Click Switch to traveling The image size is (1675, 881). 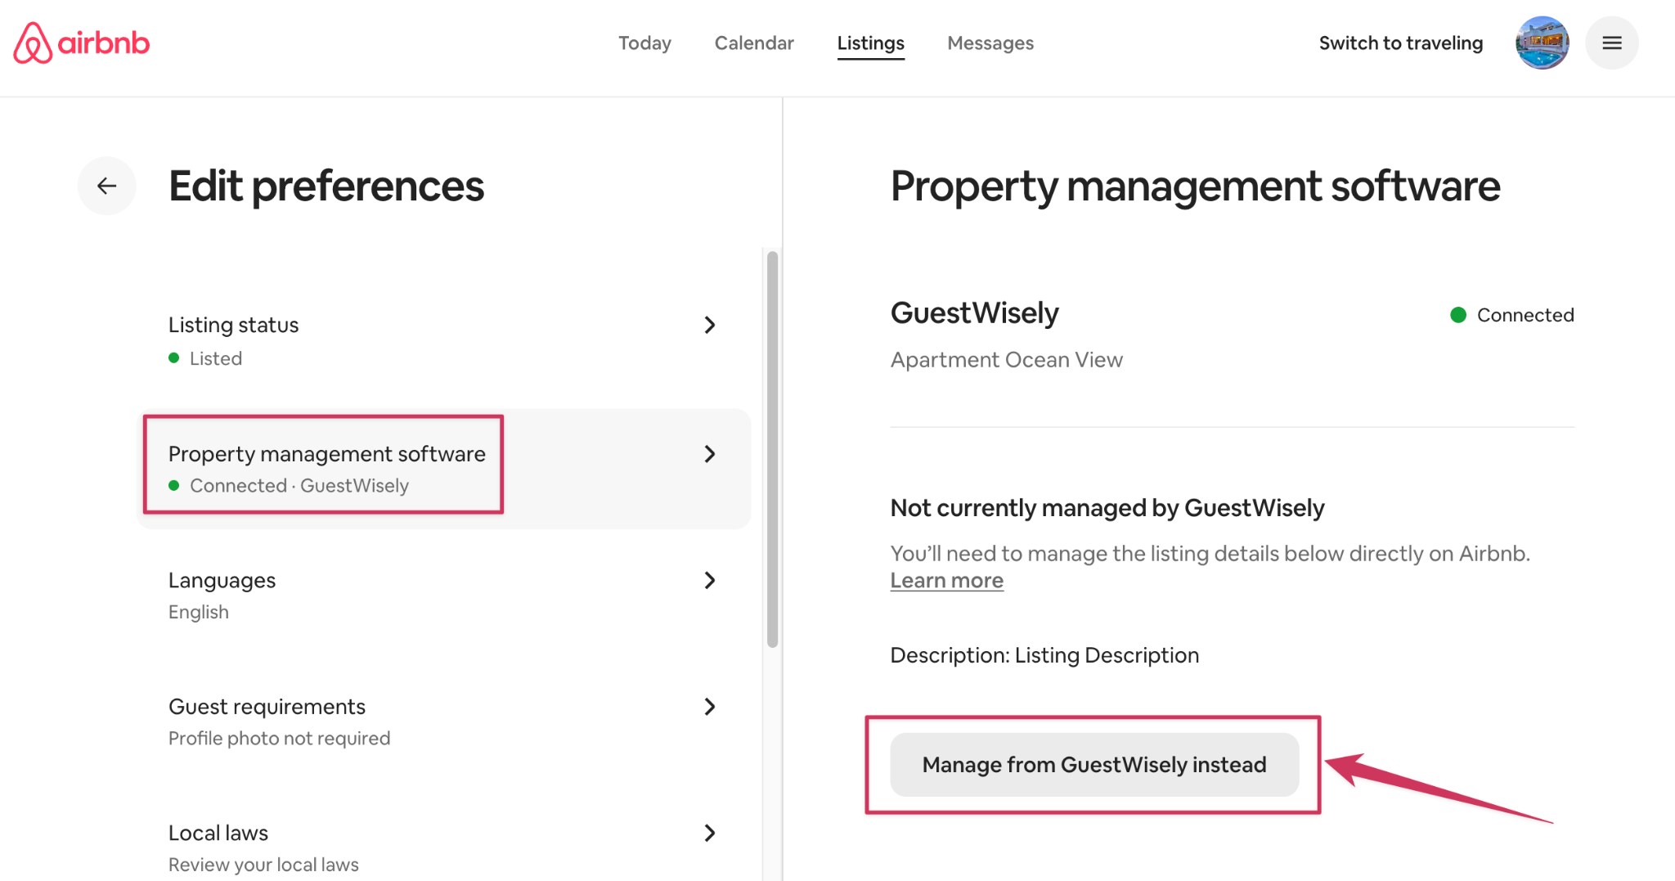click(1400, 43)
